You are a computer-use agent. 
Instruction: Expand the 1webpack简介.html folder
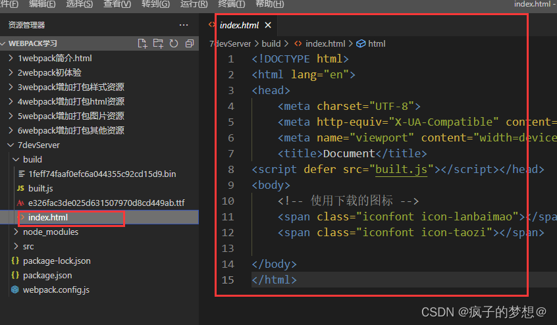(11, 58)
